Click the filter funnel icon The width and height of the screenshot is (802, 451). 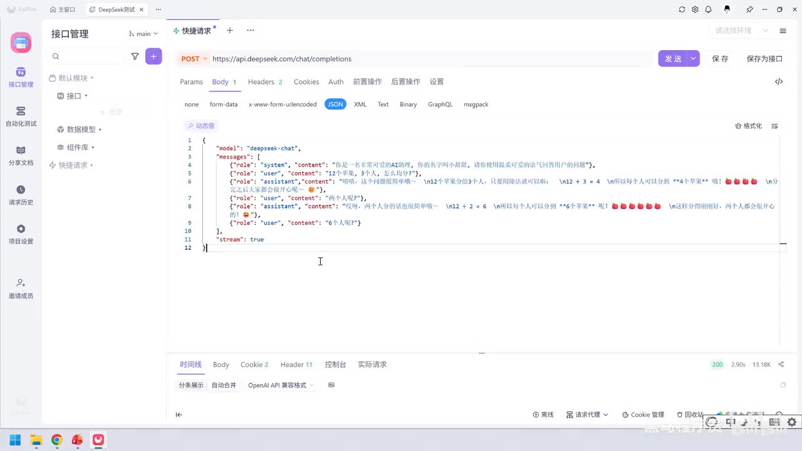click(x=135, y=56)
